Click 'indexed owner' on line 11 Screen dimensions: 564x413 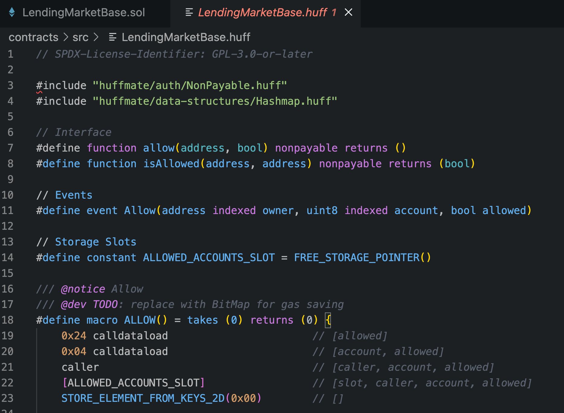(x=253, y=210)
